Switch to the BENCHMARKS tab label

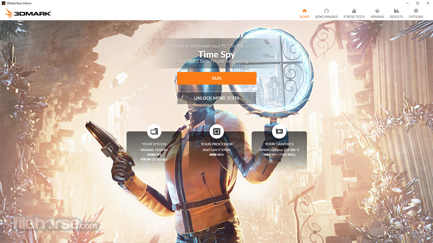[x=326, y=17]
